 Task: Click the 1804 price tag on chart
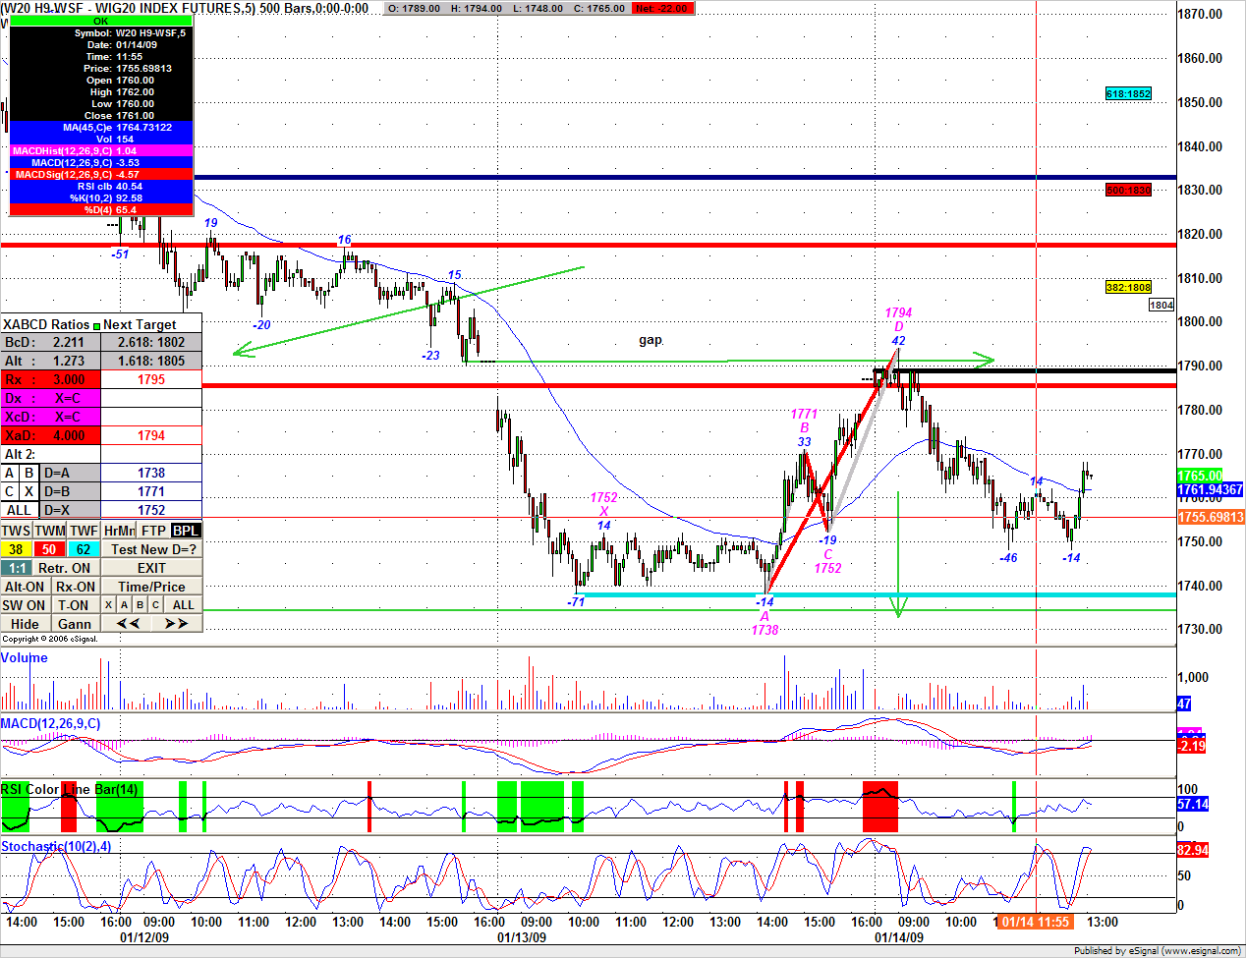click(1161, 306)
